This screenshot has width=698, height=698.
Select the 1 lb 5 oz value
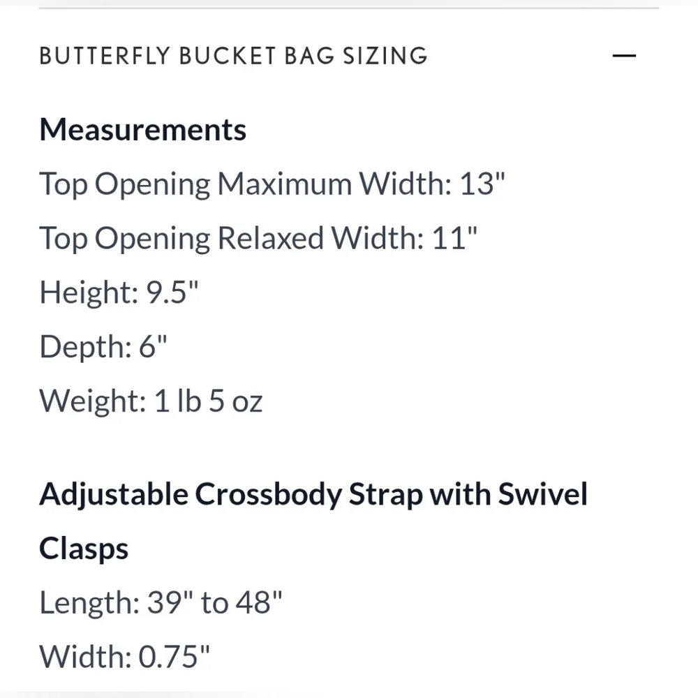(208, 401)
